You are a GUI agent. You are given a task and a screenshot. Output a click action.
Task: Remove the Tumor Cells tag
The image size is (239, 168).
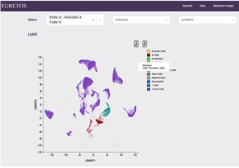coord(80,17)
